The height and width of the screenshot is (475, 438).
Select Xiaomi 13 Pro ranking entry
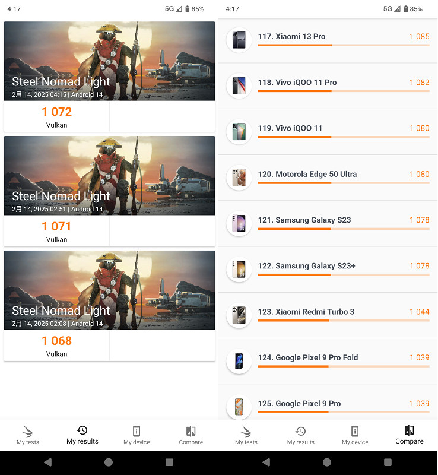click(x=328, y=40)
